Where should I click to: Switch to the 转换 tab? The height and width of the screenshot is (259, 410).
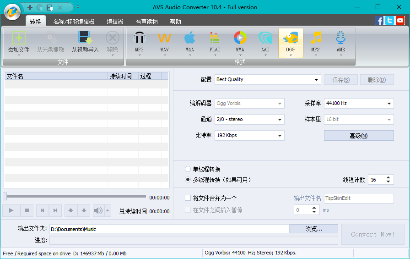pos(35,22)
